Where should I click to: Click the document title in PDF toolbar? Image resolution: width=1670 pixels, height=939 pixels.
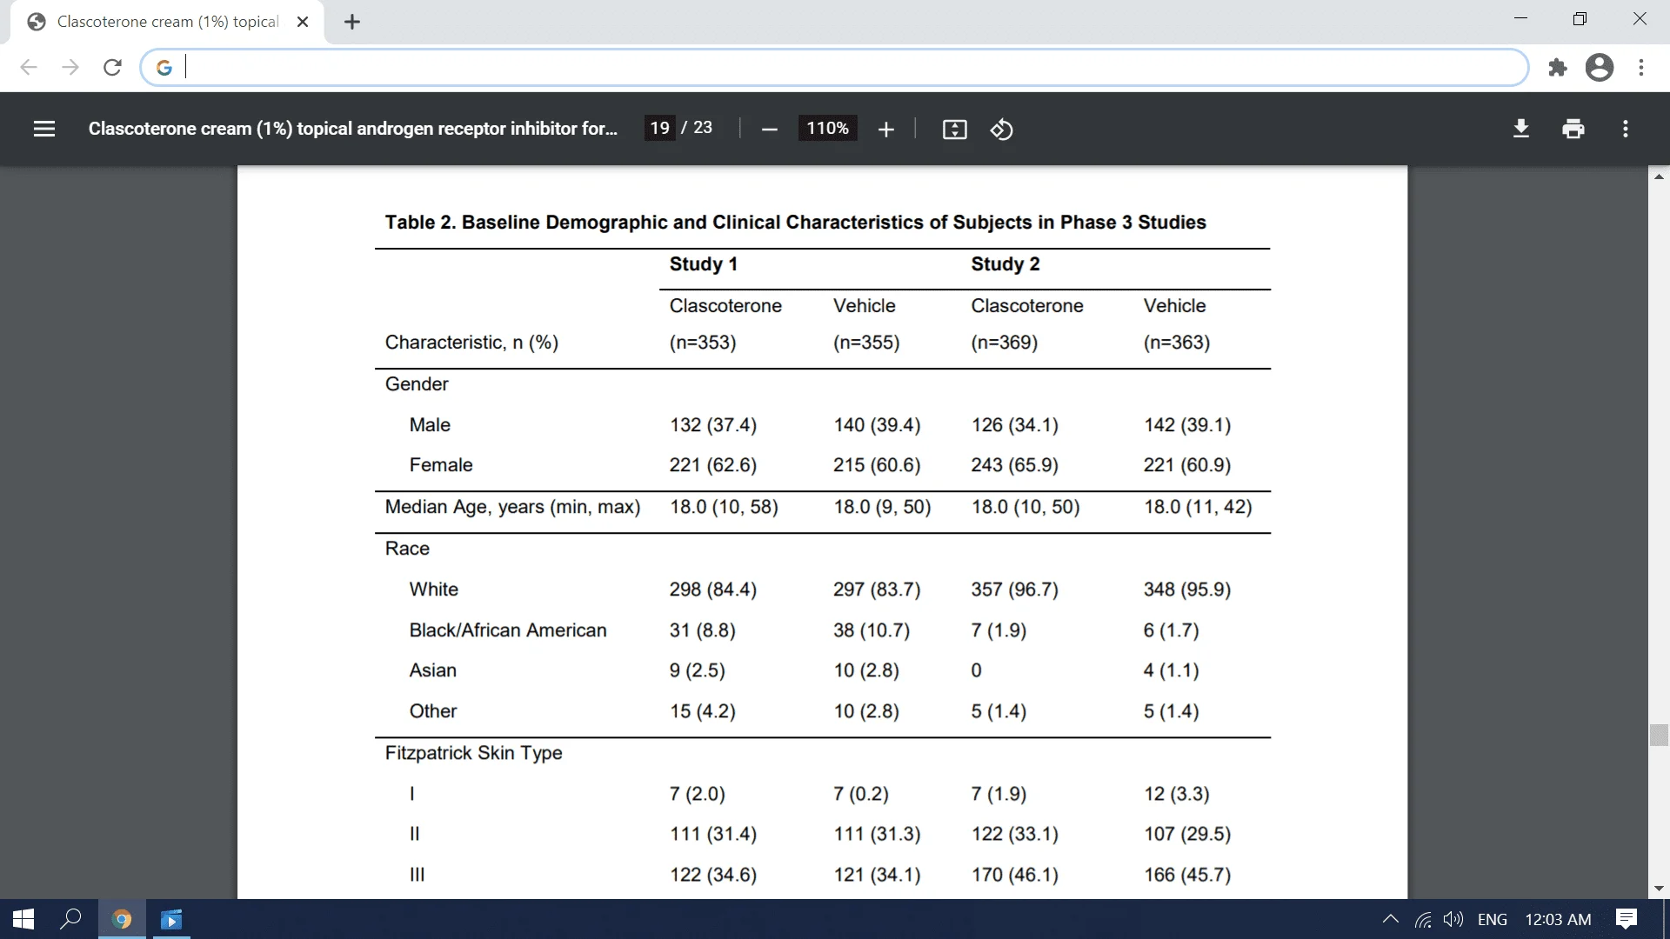(352, 129)
